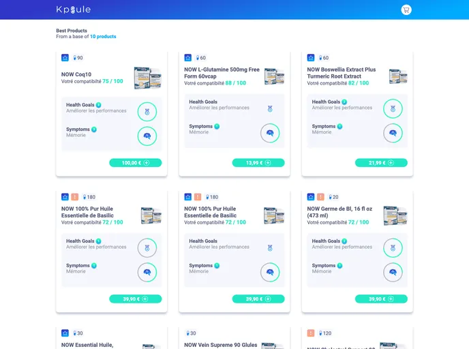Add L-Glutamine for 13,99 € to cart

pos(258,163)
